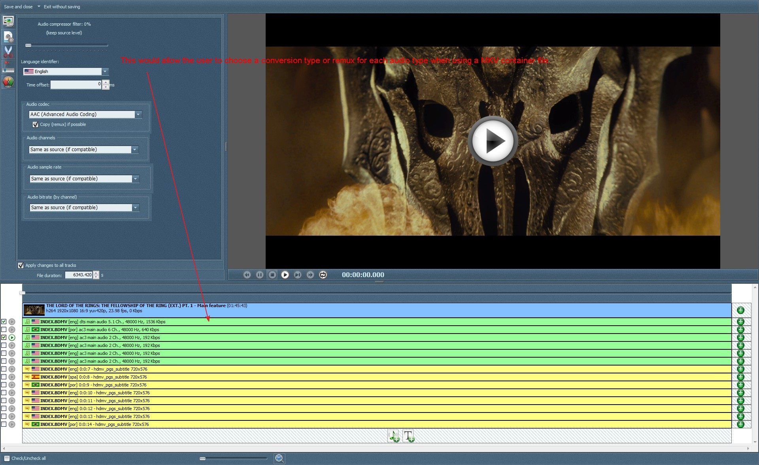Image resolution: width=759 pixels, height=465 pixels.
Task: Decrease the Time offset value
Action: point(106,87)
